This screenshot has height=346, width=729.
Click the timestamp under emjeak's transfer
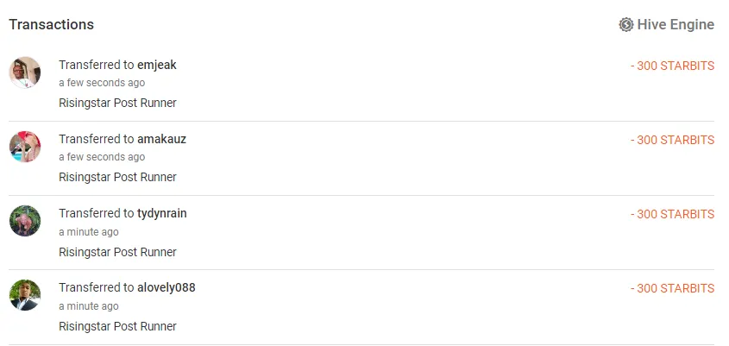[102, 83]
